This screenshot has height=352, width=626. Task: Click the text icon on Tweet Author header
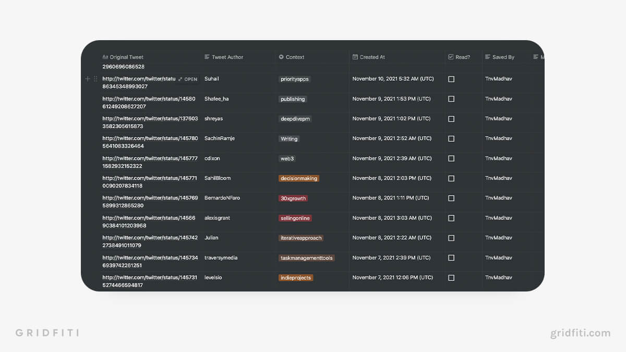point(206,57)
